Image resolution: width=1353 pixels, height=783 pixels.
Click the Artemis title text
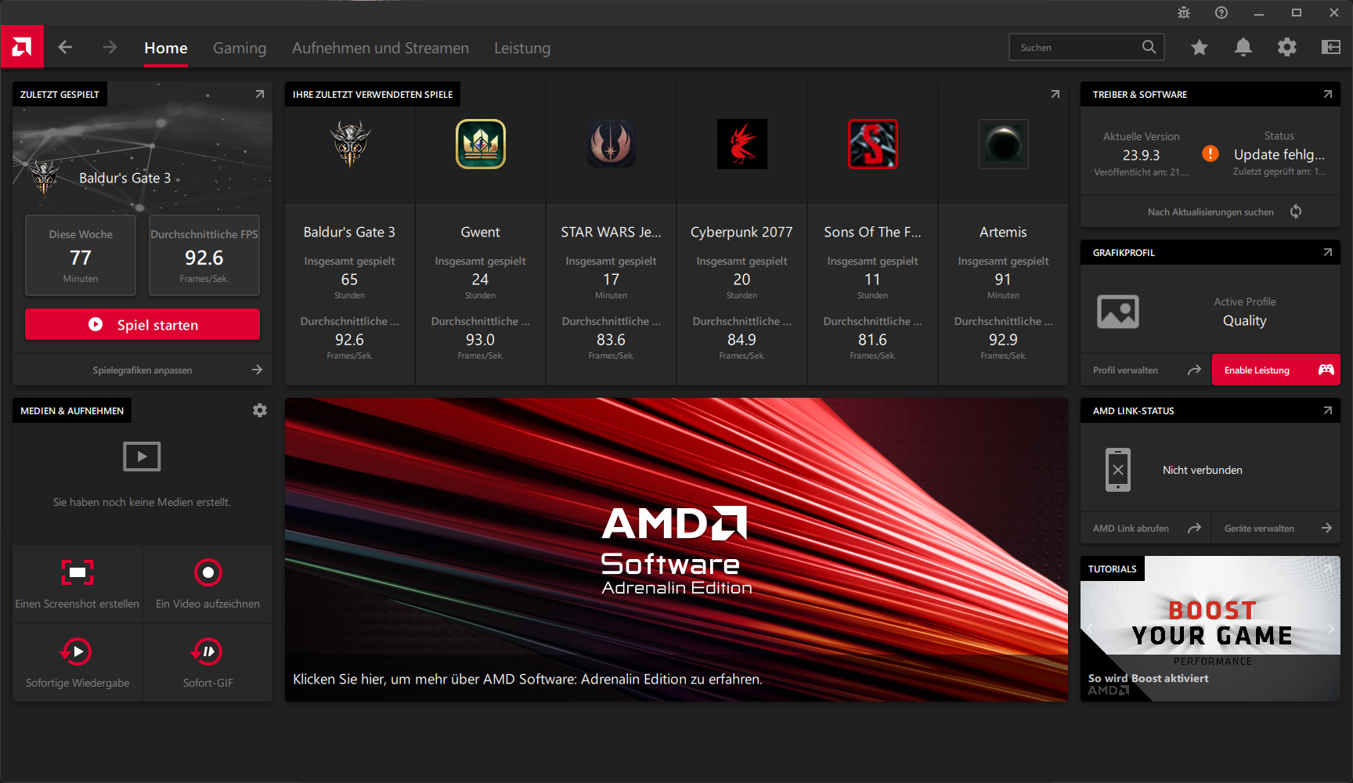[x=1003, y=232]
